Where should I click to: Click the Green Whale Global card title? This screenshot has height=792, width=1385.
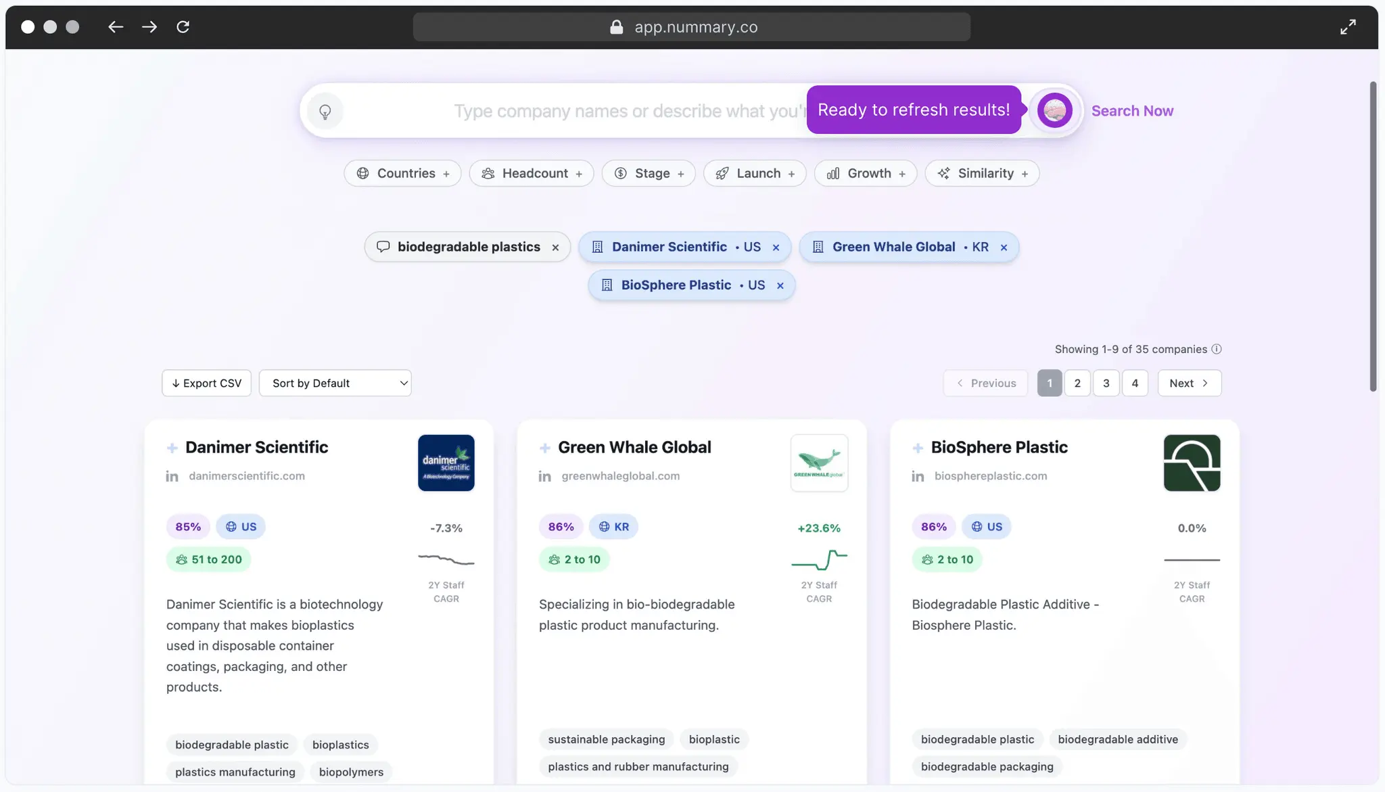pyautogui.click(x=634, y=447)
